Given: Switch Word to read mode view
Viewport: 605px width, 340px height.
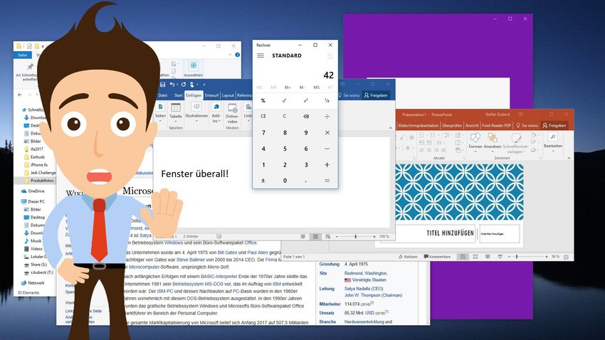Looking at the screenshot, I should (x=303, y=236).
